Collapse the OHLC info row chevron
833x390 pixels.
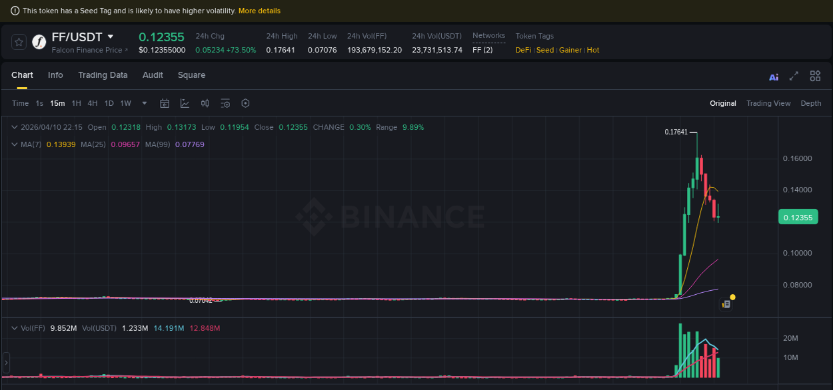pos(14,126)
